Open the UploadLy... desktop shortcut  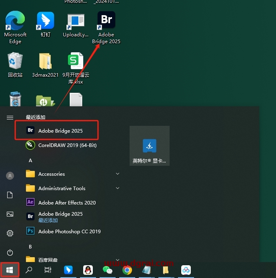tap(76, 25)
